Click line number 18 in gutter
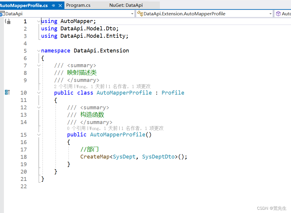291x213 pixels. pos(24,157)
